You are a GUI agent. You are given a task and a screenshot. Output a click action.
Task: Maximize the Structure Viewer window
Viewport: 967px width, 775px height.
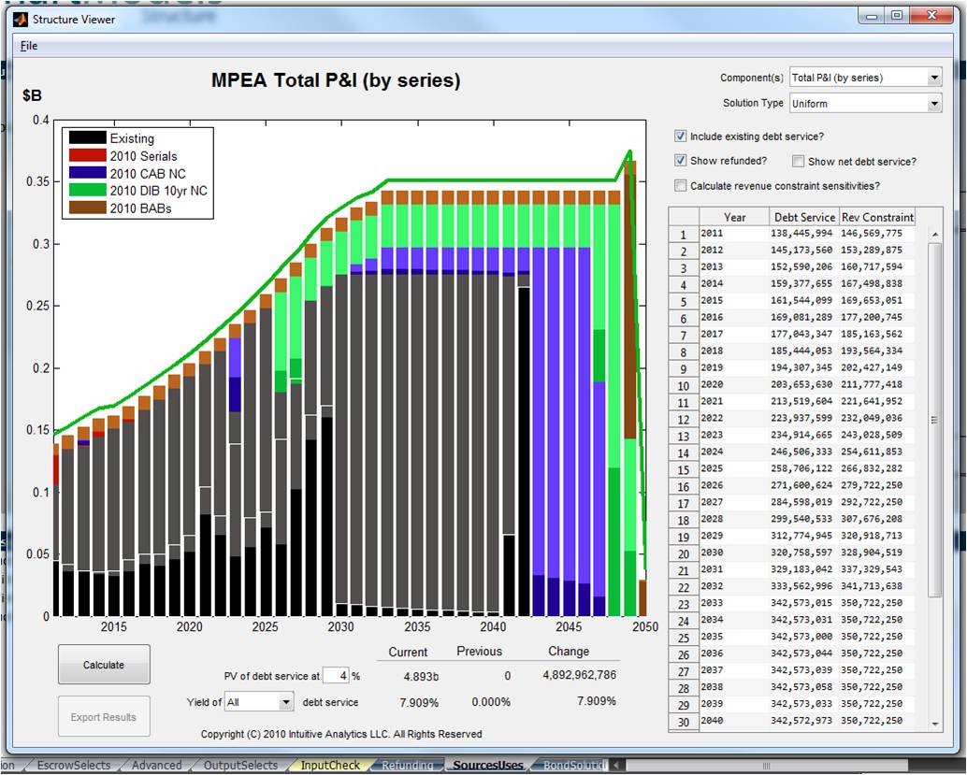[896, 16]
